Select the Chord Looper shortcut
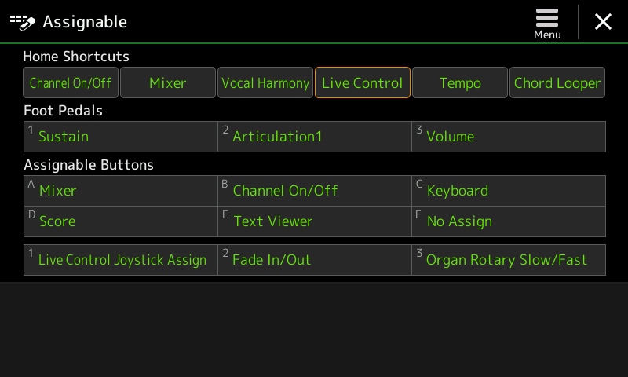 (557, 82)
